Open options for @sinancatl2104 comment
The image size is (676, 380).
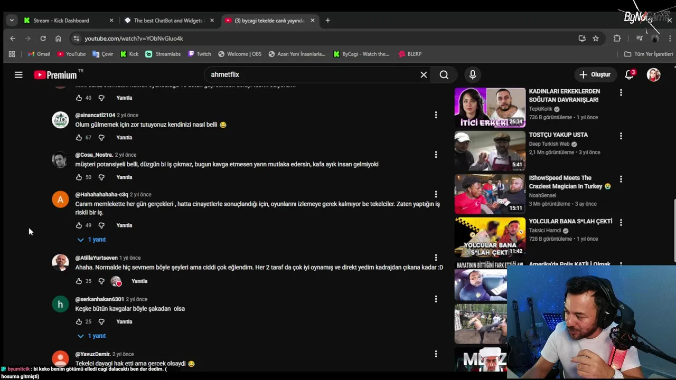(x=436, y=115)
